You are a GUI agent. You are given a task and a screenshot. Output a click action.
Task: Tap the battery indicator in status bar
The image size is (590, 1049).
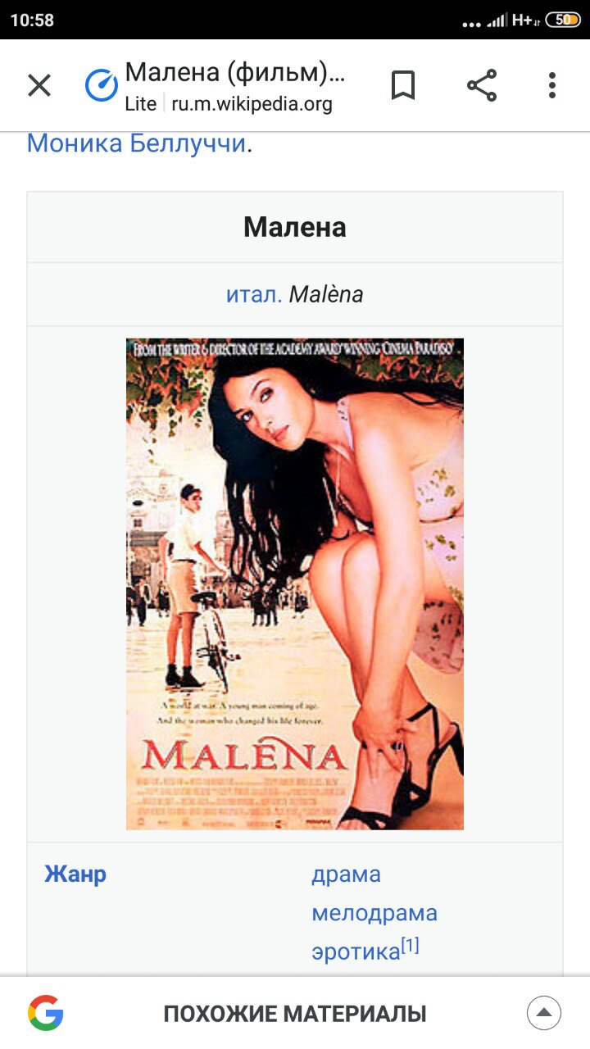point(563,20)
